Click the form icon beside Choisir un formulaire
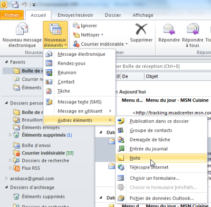The width and height of the screenshot is (211, 207). click(121, 178)
